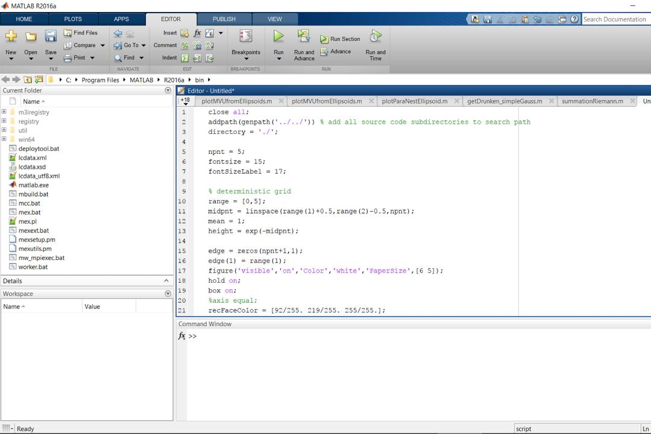Image resolution: width=651 pixels, height=434 pixels.
Task: Click the Run and Advance icon
Action: click(304, 37)
